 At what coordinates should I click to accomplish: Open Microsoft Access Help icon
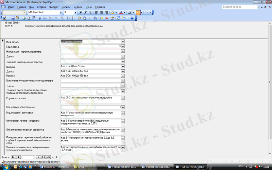coord(132,18)
